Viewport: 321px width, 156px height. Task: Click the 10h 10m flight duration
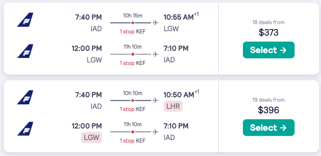pos(132,93)
